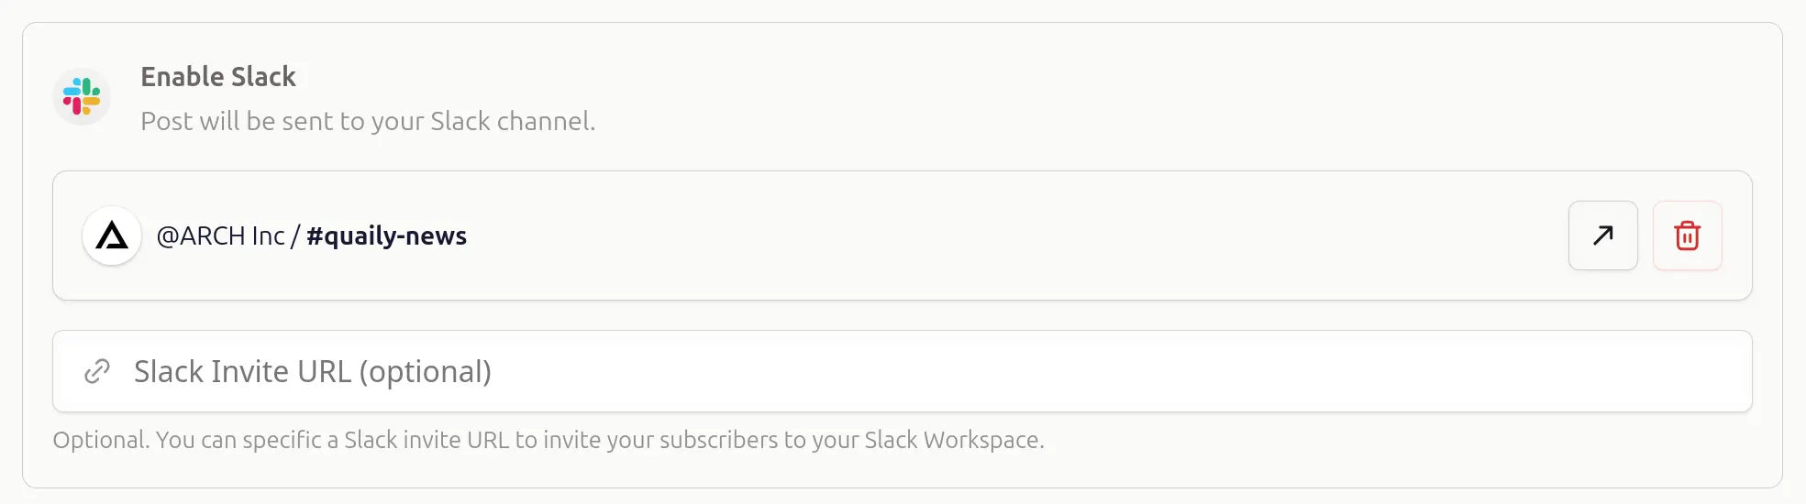Click the 'Slack Invite URL' placeholder text
Viewport: 1806px width, 504px height.
tap(242, 372)
